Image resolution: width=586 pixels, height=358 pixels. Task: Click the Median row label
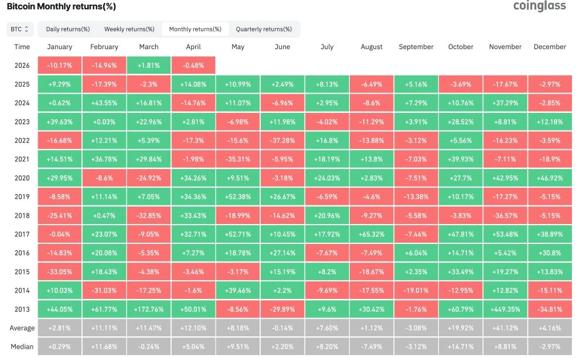tap(22, 346)
